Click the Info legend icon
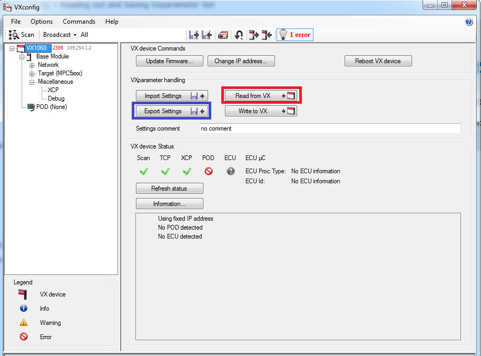The image size is (481, 356). tap(24, 308)
